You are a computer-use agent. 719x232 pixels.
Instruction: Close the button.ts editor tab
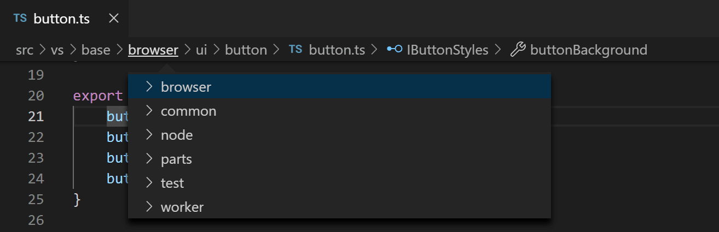click(114, 19)
